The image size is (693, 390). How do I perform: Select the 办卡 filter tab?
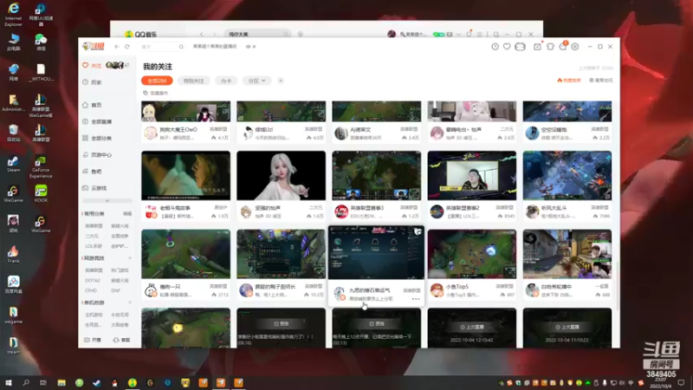[226, 81]
